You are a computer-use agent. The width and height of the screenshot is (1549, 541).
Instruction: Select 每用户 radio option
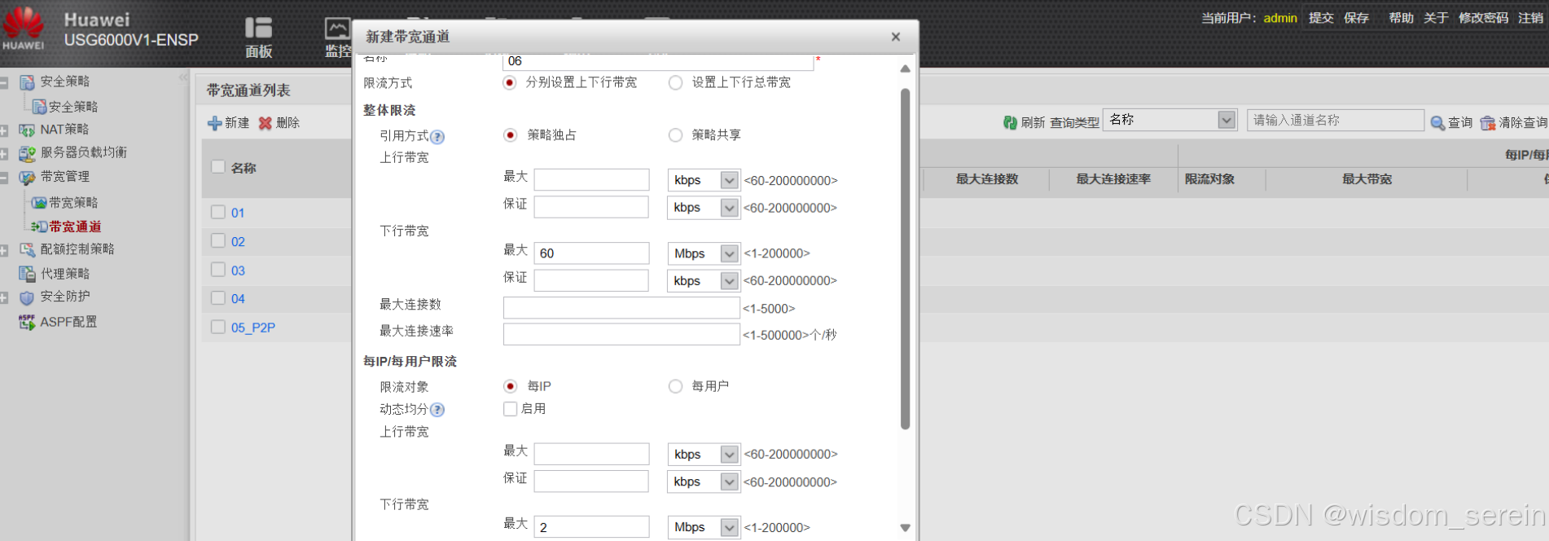pos(675,386)
